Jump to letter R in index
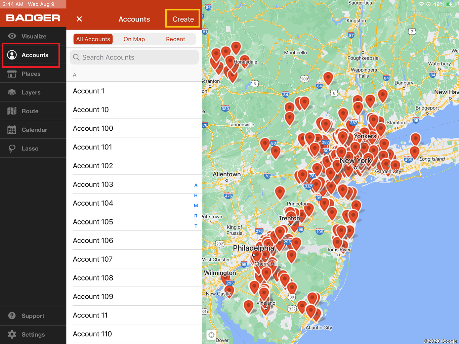The width and height of the screenshot is (459, 344). click(196, 216)
